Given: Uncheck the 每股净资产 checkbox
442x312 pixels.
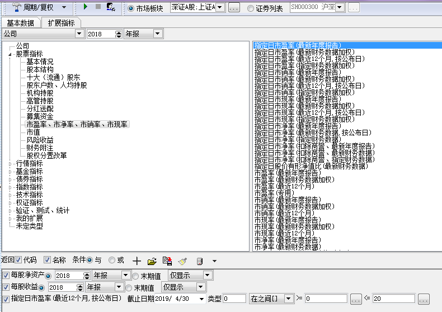Looking at the screenshot, I should pyautogui.click(x=6, y=275).
